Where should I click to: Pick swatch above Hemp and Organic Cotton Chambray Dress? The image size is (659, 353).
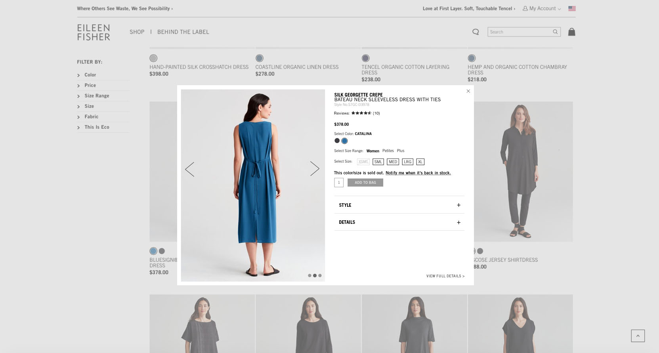point(472,58)
